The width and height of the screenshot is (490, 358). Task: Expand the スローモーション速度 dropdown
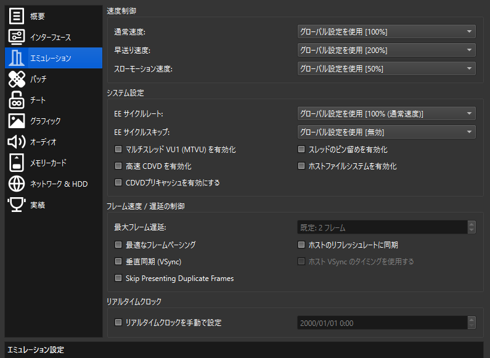386,68
